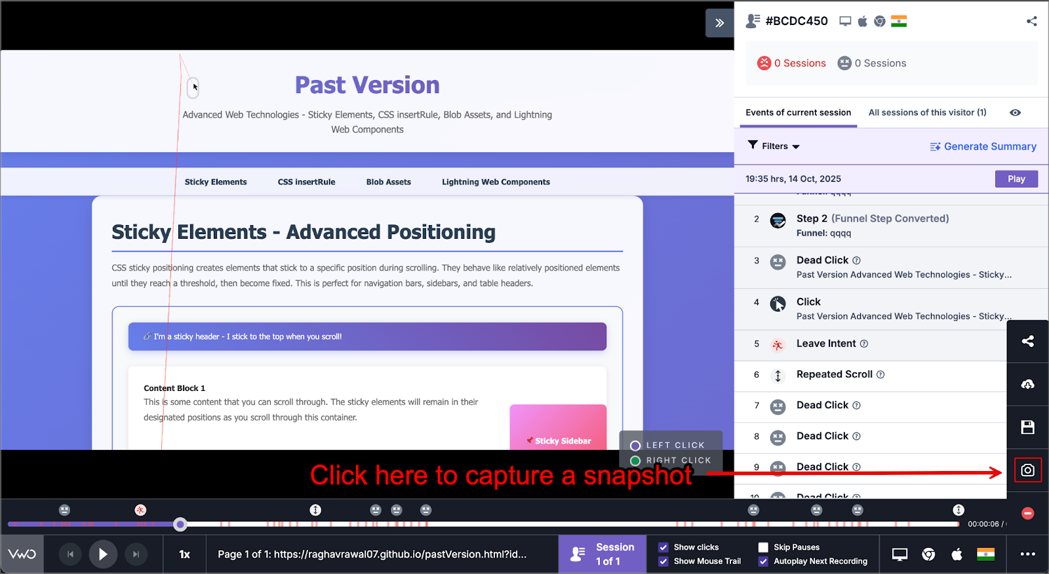Viewport: 1049px width, 574px height.
Task: Switch to Events of current session tab
Action: (798, 112)
